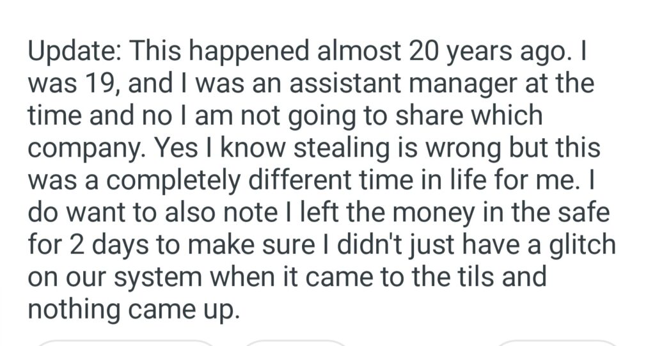The width and height of the screenshot is (655, 346).
Task: Click the words "completely different"
Action: click(219, 180)
